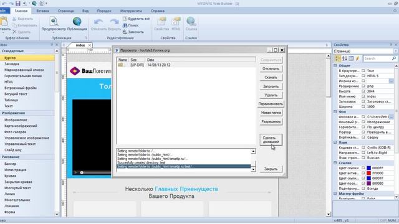Viewport: 399px width, 224px height.
Task: Collapse the Рисование toolbox section
Action: (27, 157)
